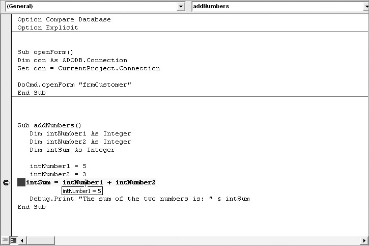Place cursor in Sub openForm() line

(x=46, y=52)
